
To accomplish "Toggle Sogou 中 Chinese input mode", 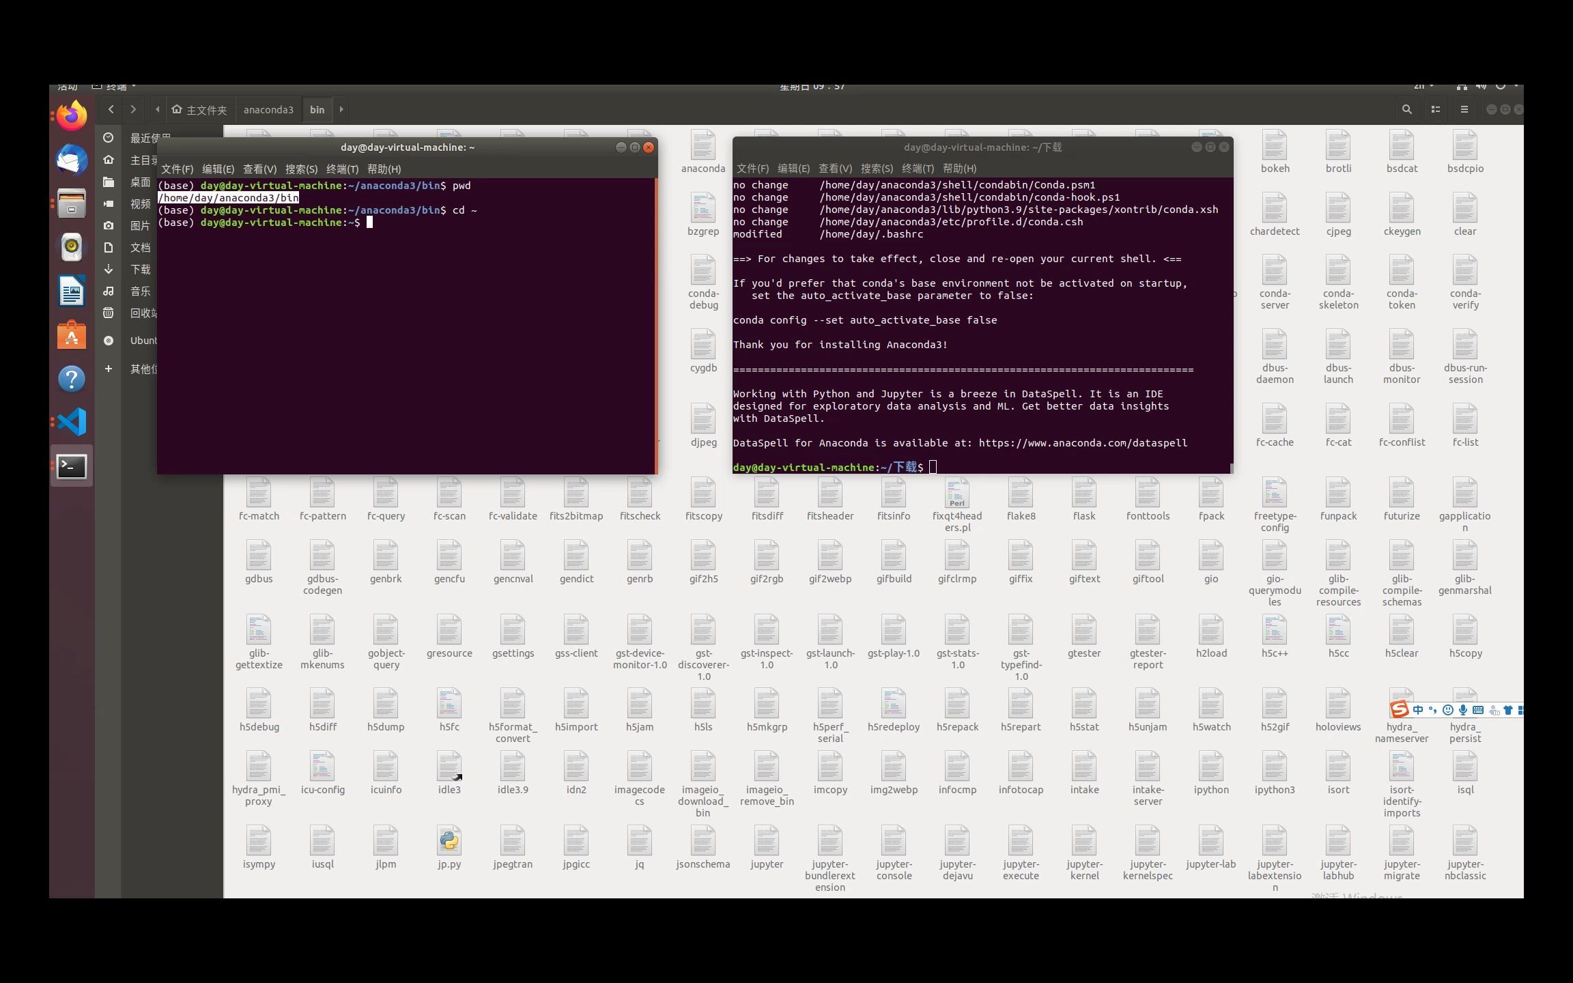I will 1418,710.
